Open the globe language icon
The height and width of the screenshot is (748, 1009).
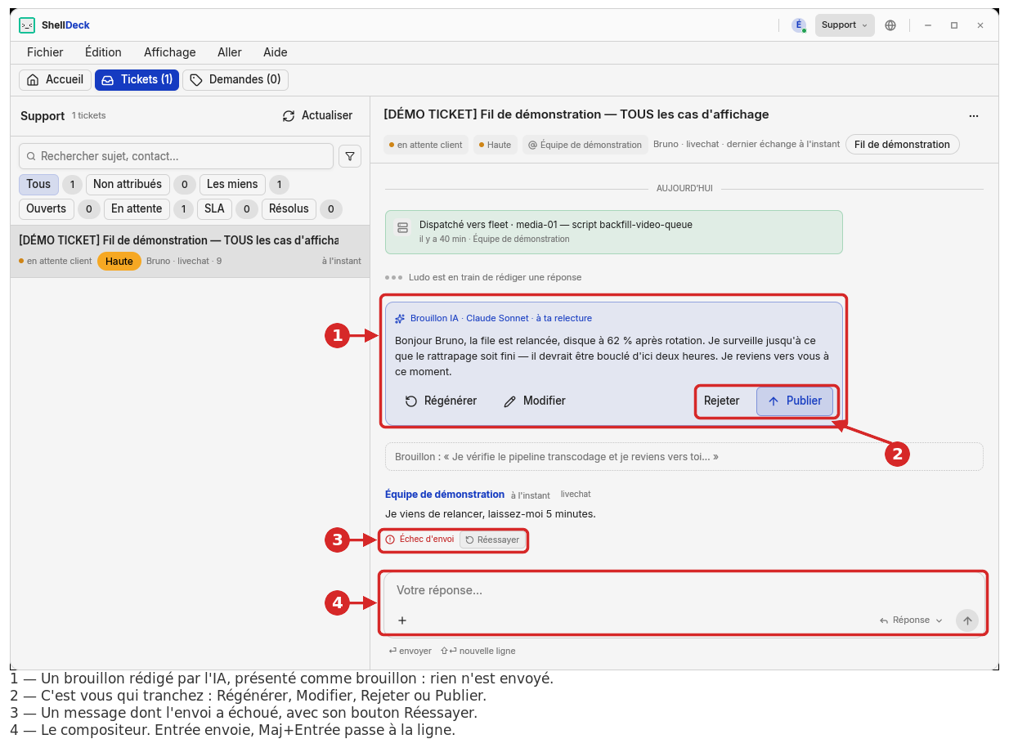point(890,25)
